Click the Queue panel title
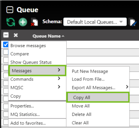This screenshot has height=128, width=139. 28,10
